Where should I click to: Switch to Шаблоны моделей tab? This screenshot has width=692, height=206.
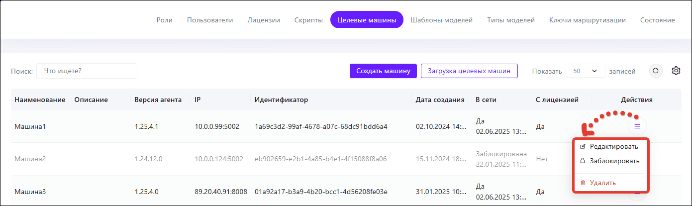441,20
